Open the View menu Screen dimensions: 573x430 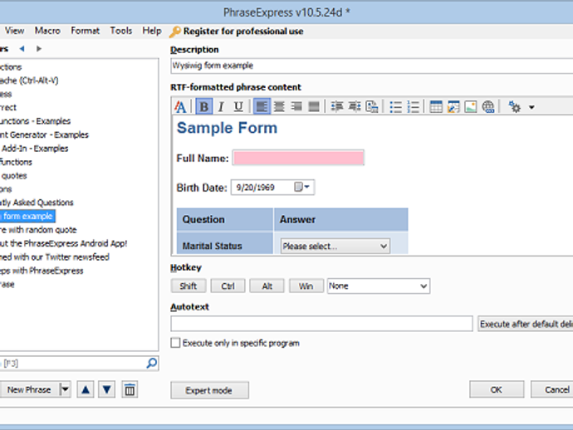pos(15,31)
